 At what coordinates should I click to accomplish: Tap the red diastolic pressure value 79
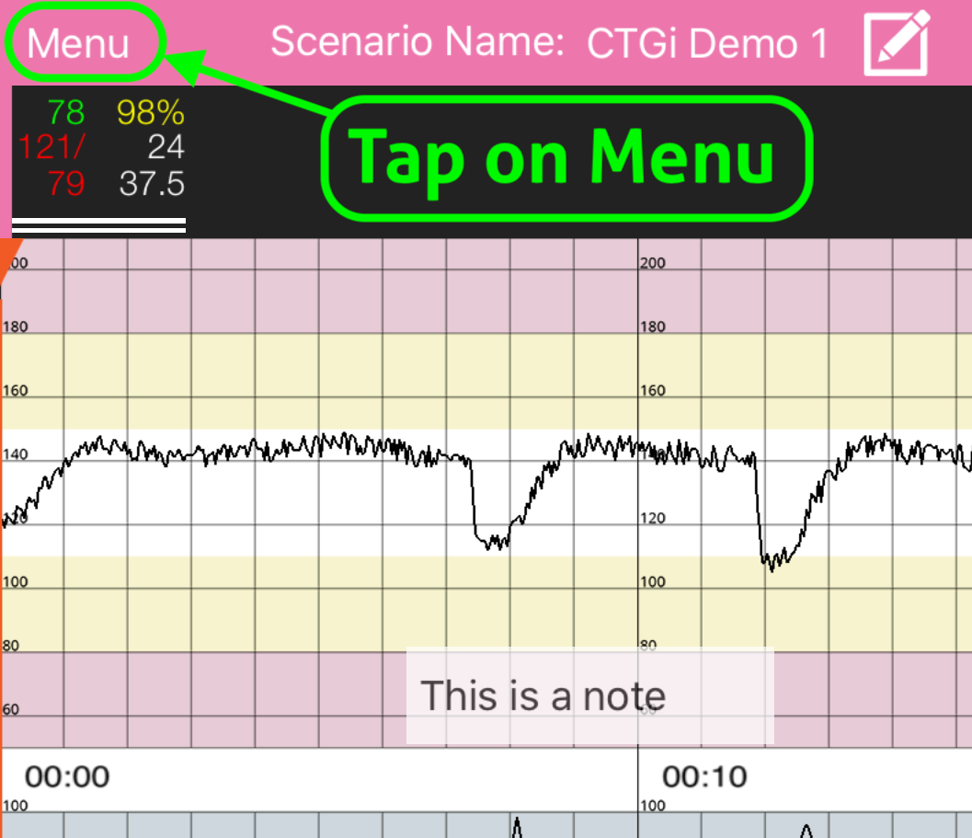pyautogui.click(x=66, y=183)
